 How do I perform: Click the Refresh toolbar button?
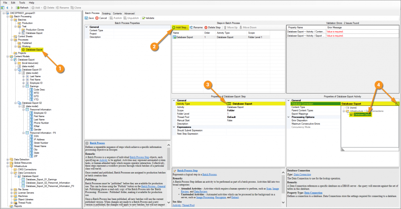pos(22,8)
